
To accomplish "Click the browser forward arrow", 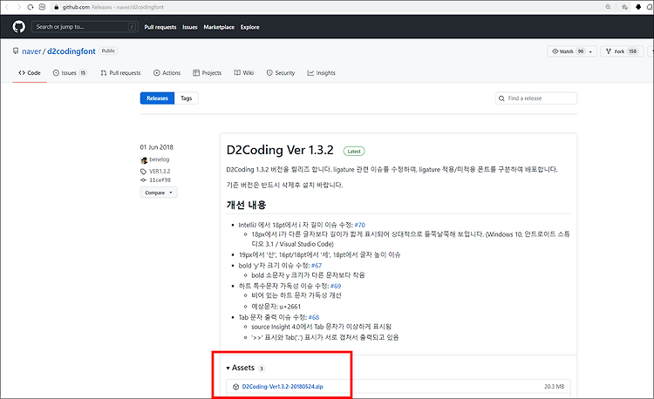I will (19, 7).
